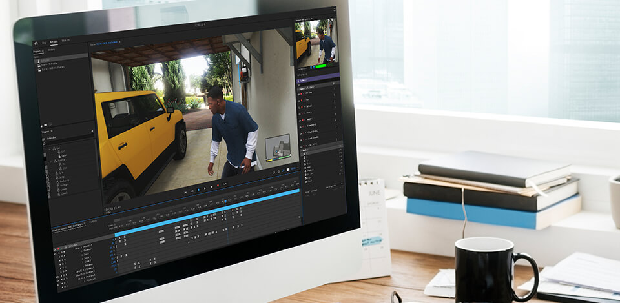Switch to the Controls panel tab

point(93,221)
